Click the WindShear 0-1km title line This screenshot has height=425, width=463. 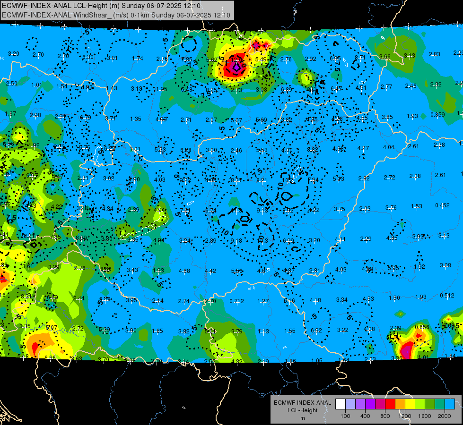coord(116,15)
